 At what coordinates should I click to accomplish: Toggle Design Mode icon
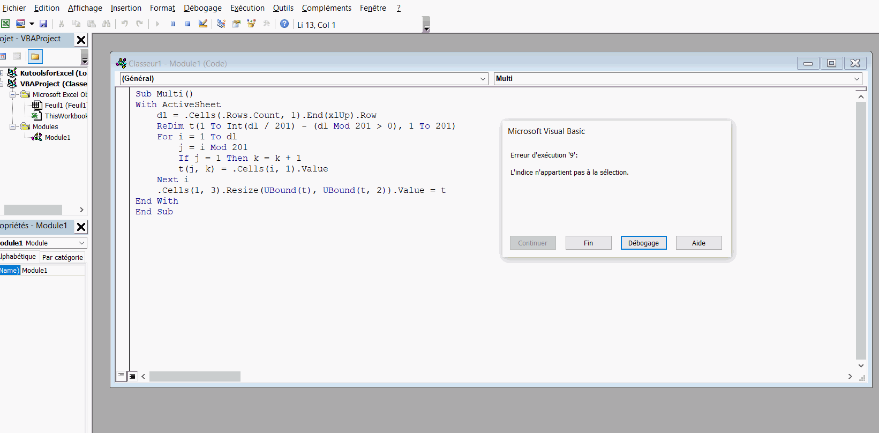[x=203, y=24]
